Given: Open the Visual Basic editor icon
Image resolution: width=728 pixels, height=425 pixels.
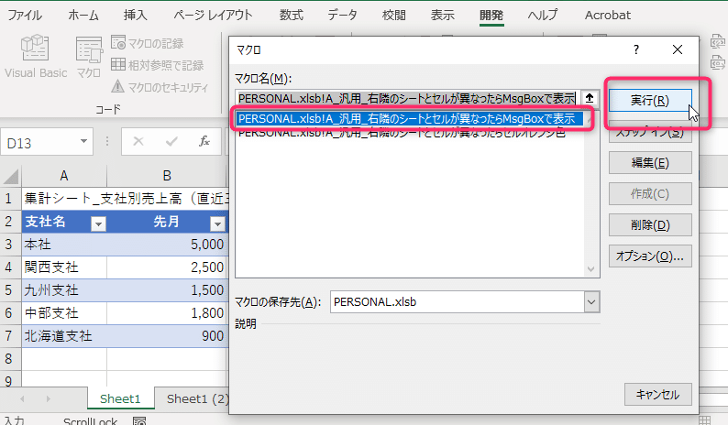Looking at the screenshot, I should [x=36, y=56].
